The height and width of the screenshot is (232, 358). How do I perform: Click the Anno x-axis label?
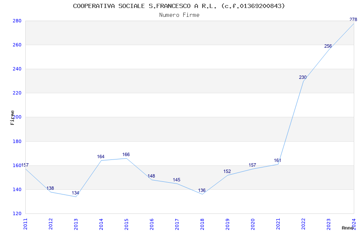(347, 228)
